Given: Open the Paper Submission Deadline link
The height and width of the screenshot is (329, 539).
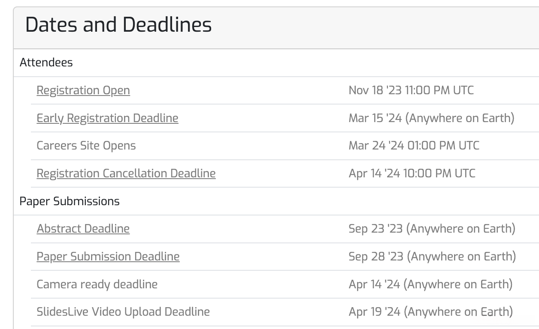Looking at the screenshot, I should coord(108,257).
